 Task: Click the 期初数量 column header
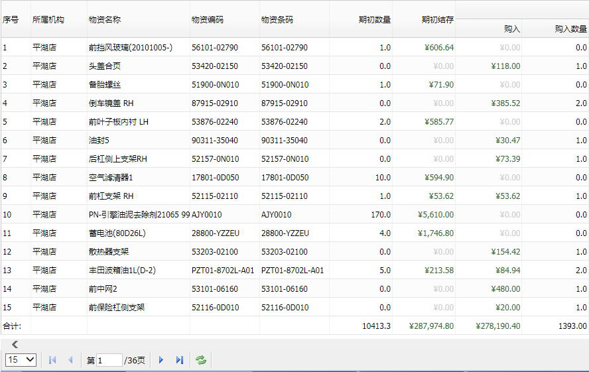point(374,20)
